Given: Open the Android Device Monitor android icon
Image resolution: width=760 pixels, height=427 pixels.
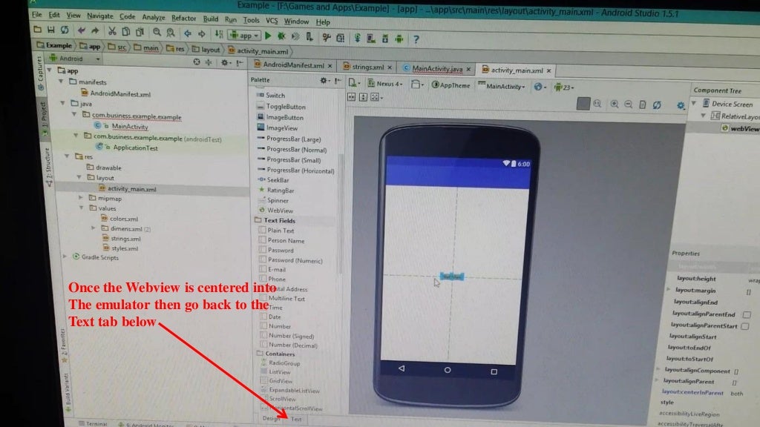Looking at the screenshot, I should coord(399,39).
